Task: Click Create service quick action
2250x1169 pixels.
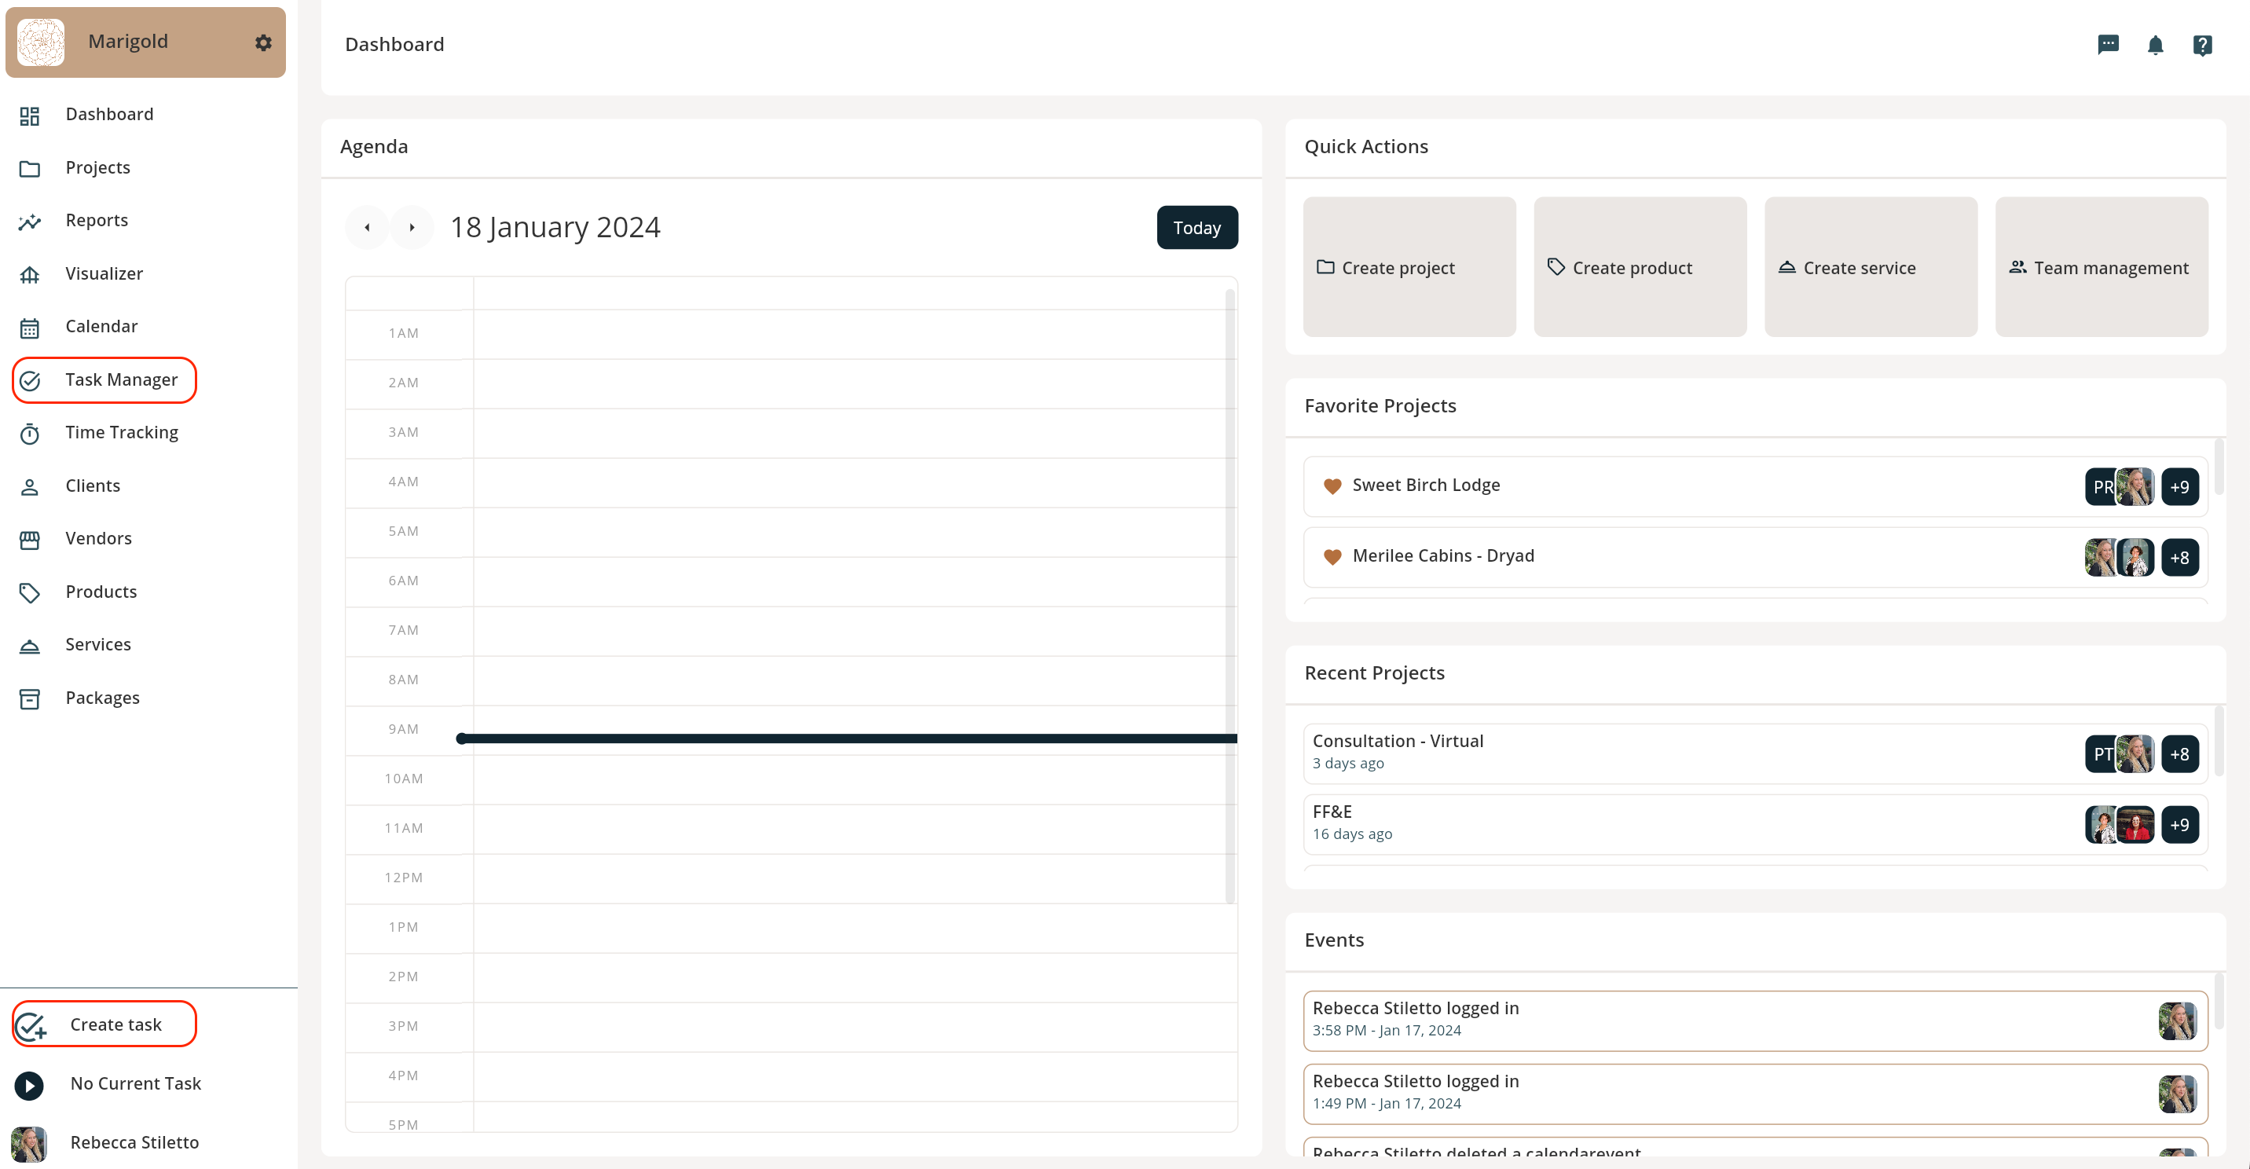Action: tap(1870, 266)
